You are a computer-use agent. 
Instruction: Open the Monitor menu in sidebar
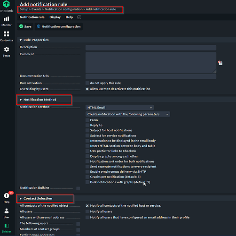click(x=7, y=21)
